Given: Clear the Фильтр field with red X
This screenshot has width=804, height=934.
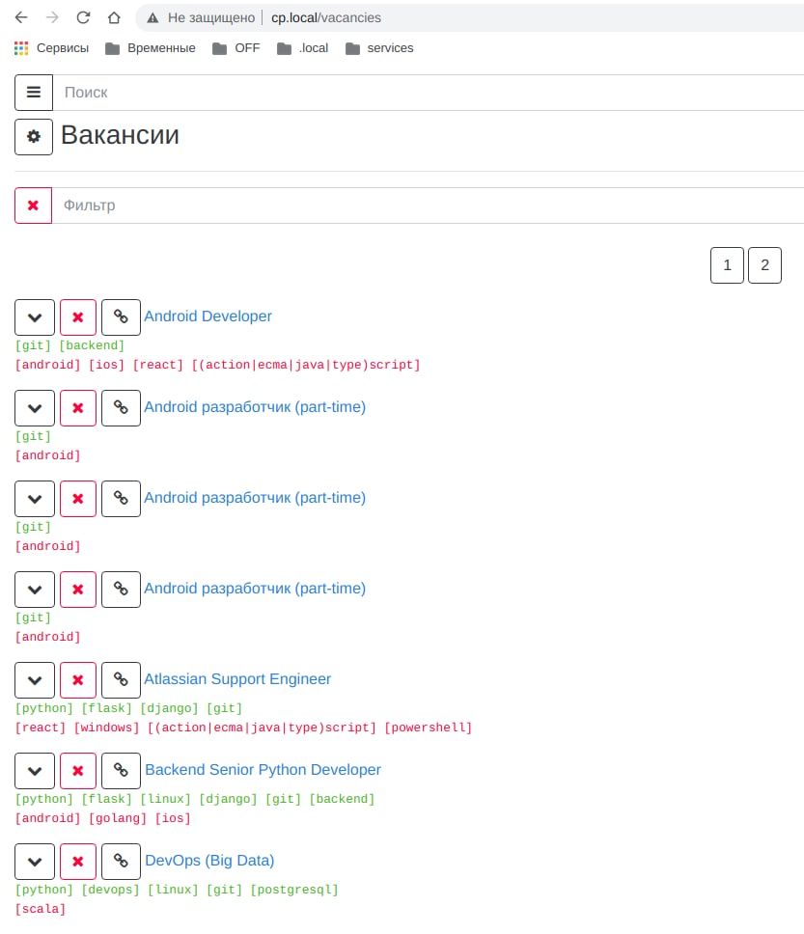Looking at the screenshot, I should pyautogui.click(x=34, y=206).
